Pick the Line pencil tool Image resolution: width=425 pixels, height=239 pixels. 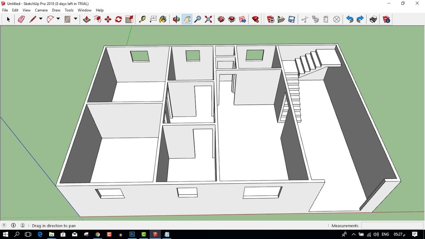(33, 20)
